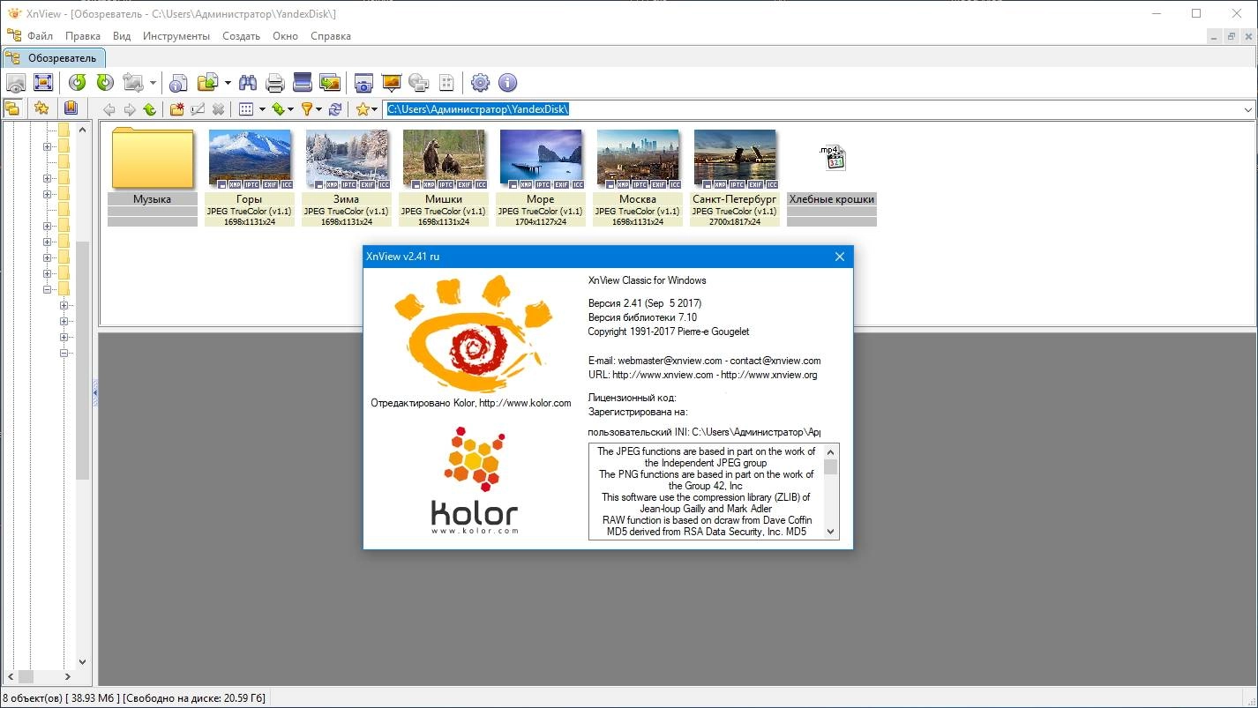
Task: Open the Создать menu
Action: coord(241,36)
